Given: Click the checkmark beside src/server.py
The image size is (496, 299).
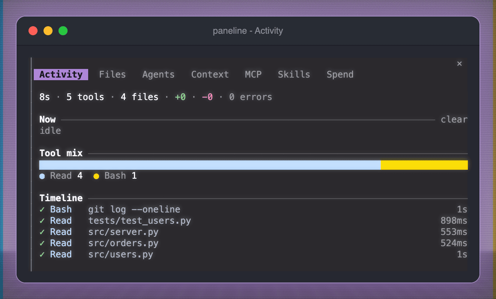Looking at the screenshot, I should [x=42, y=232].
